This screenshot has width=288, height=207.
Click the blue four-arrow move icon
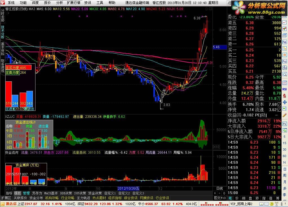(285, 102)
